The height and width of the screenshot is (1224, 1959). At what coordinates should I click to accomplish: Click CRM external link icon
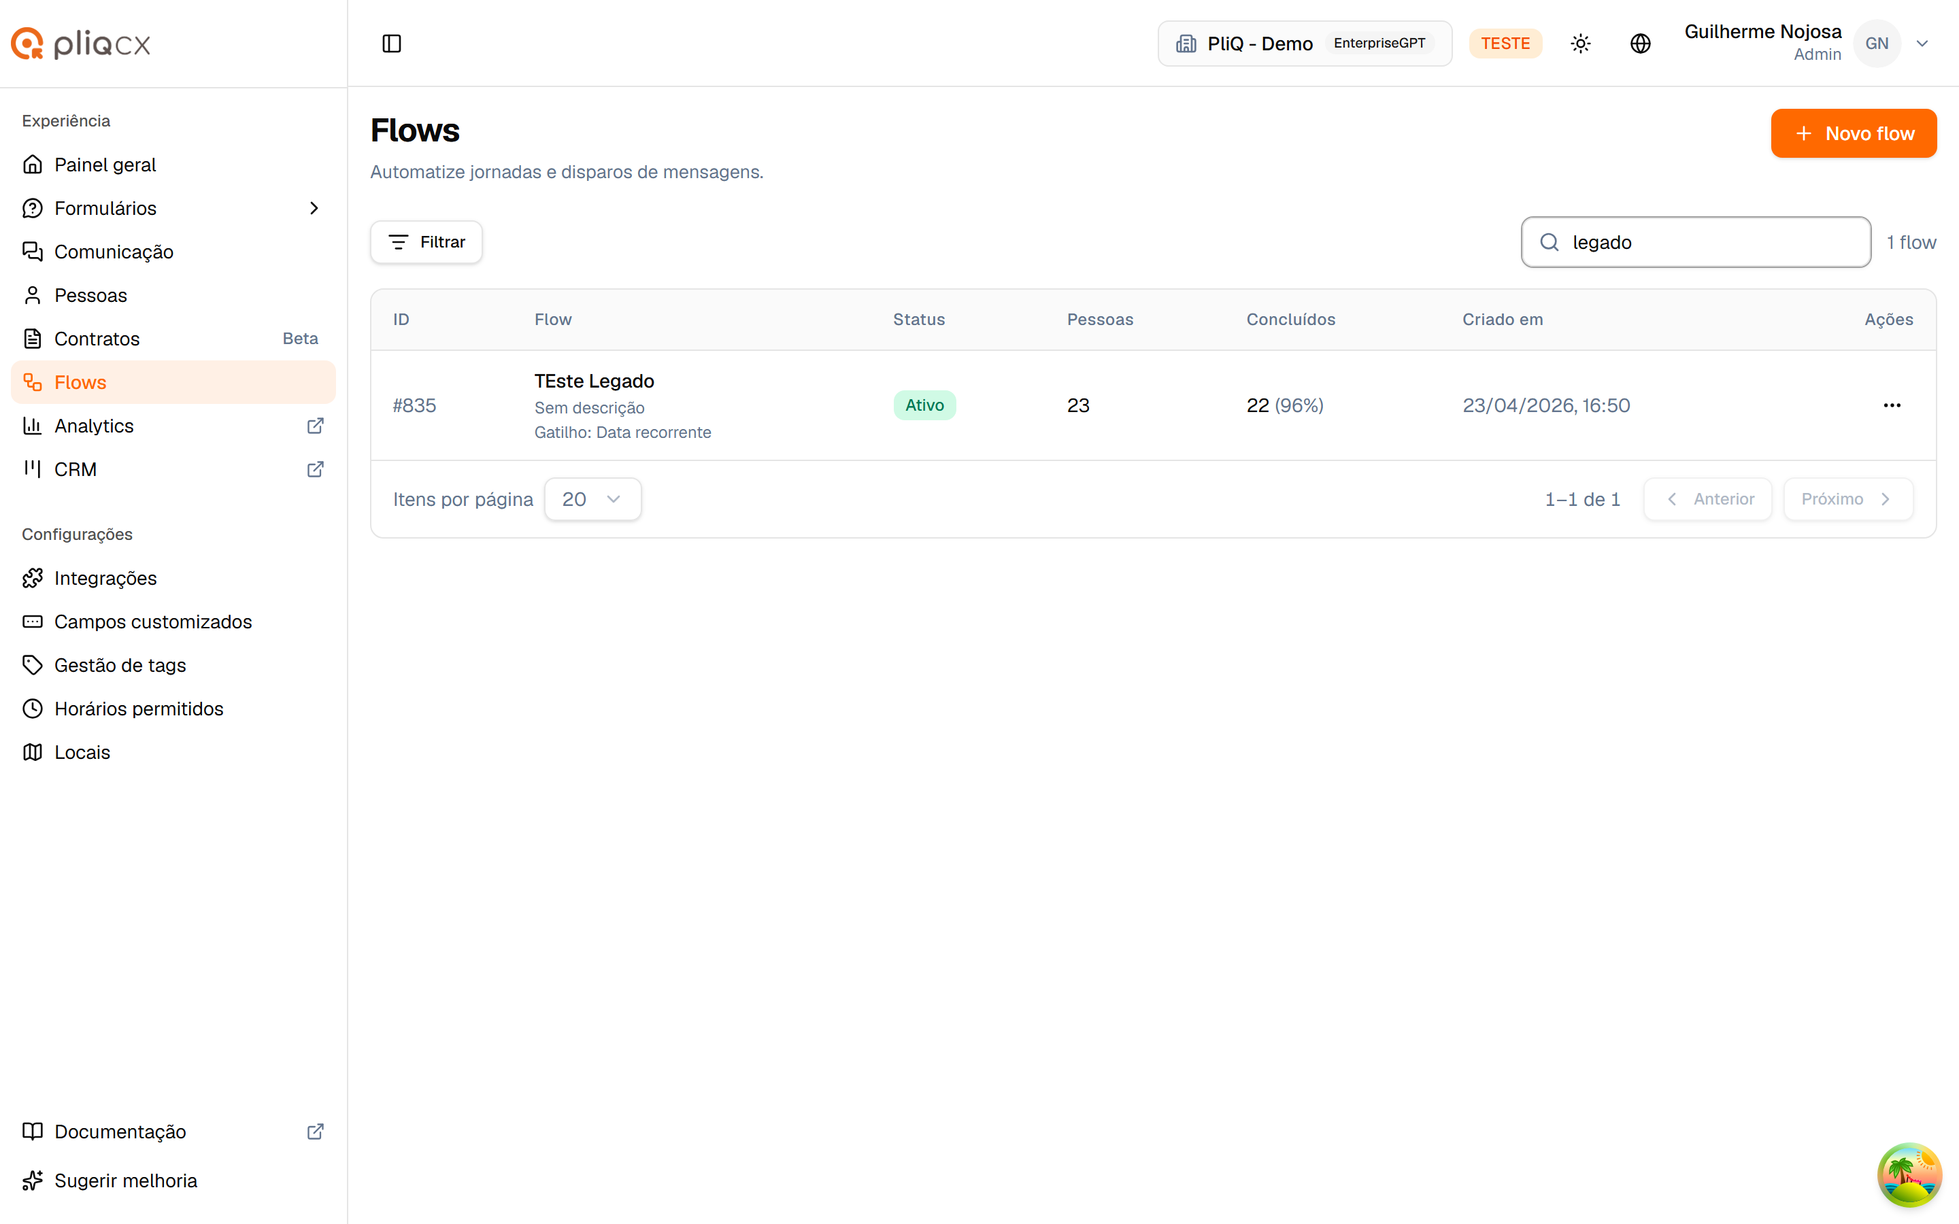click(x=315, y=469)
